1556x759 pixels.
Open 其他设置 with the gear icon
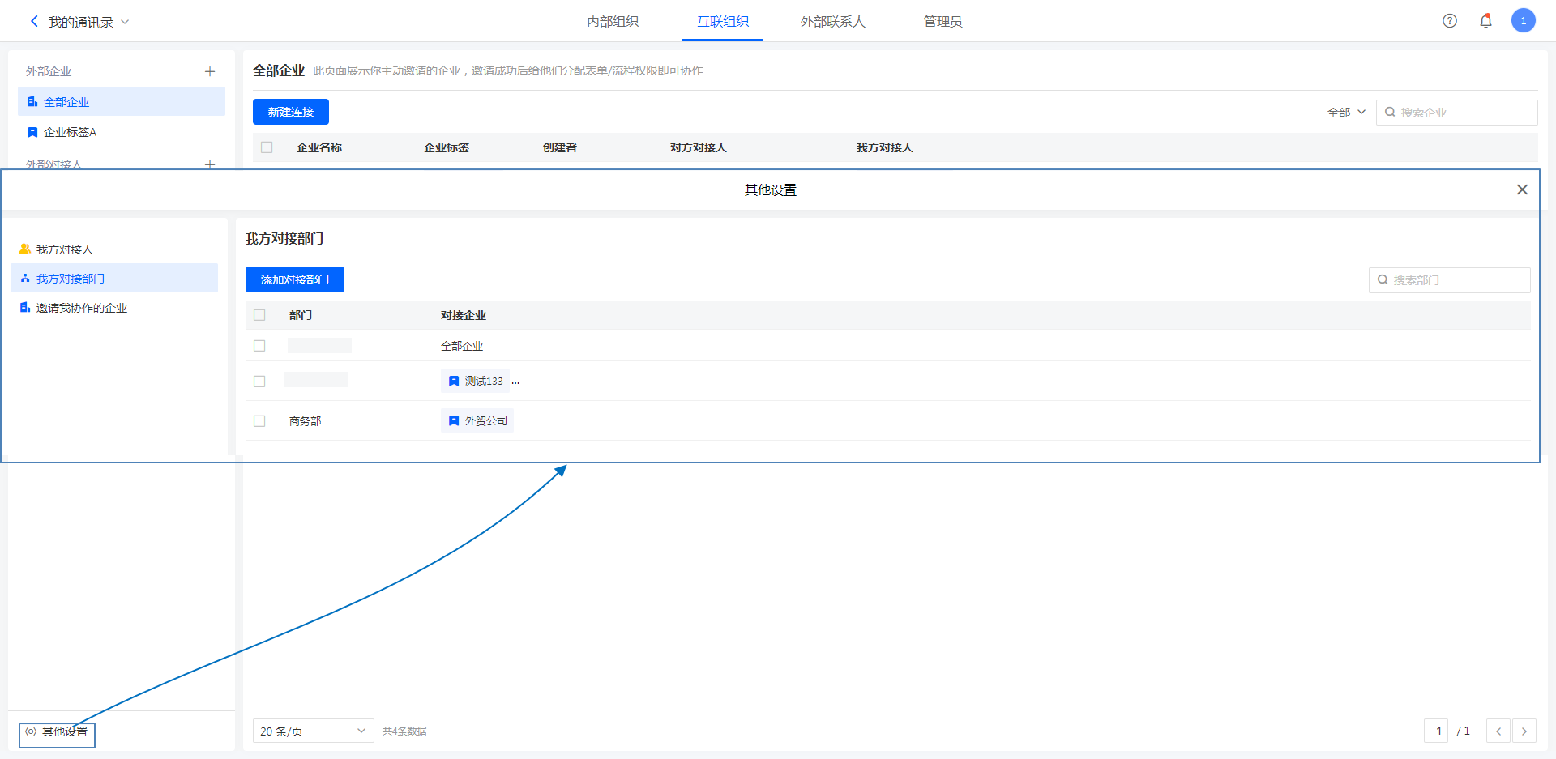57,731
